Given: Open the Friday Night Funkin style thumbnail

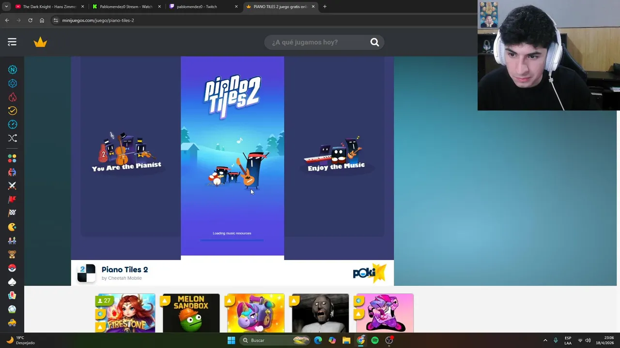Looking at the screenshot, I should point(385,313).
